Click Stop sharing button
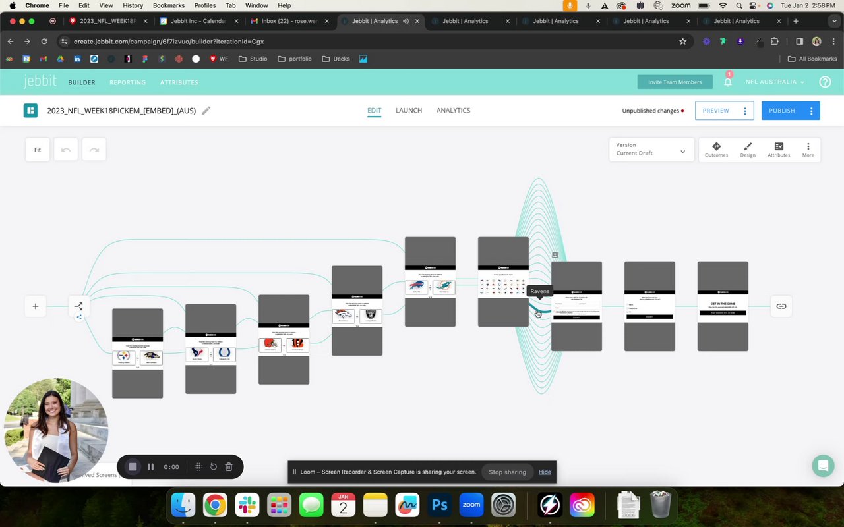 coord(507,472)
